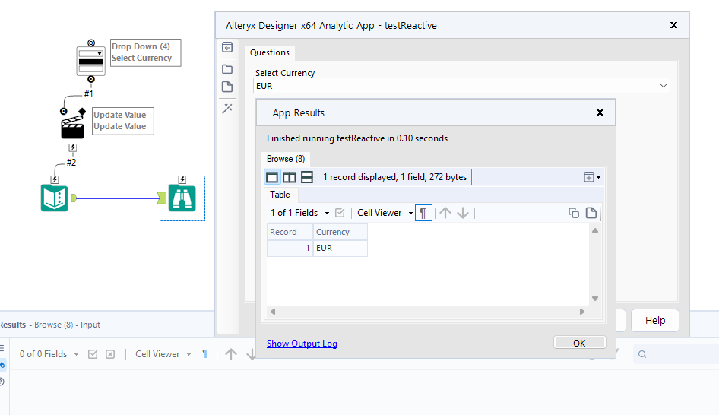Click the lightning anchor below the Action tool
Image resolution: width=719 pixels, height=415 pixels.
[x=72, y=147]
